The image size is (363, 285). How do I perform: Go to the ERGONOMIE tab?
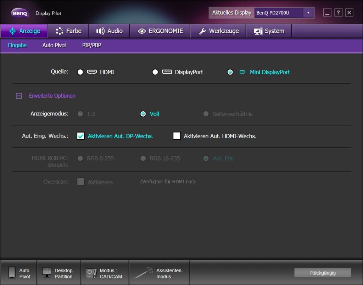(160, 31)
